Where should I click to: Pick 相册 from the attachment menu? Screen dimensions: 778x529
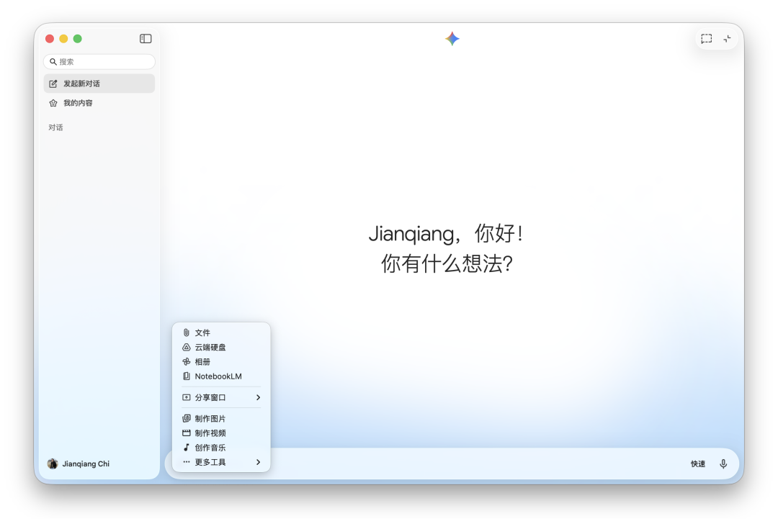coord(221,362)
